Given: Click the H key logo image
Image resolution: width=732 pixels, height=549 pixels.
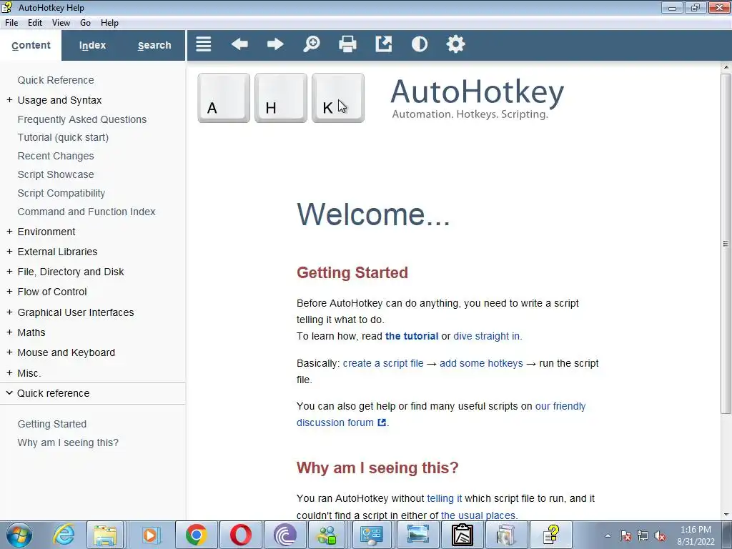Looking at the screenshot, I should [x=281, y=98].
